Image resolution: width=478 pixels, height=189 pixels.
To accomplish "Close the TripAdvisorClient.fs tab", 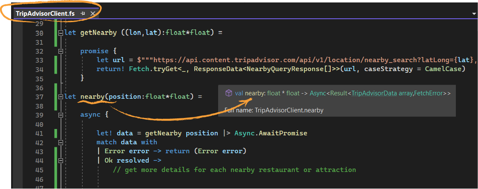I will pos(93,14).
